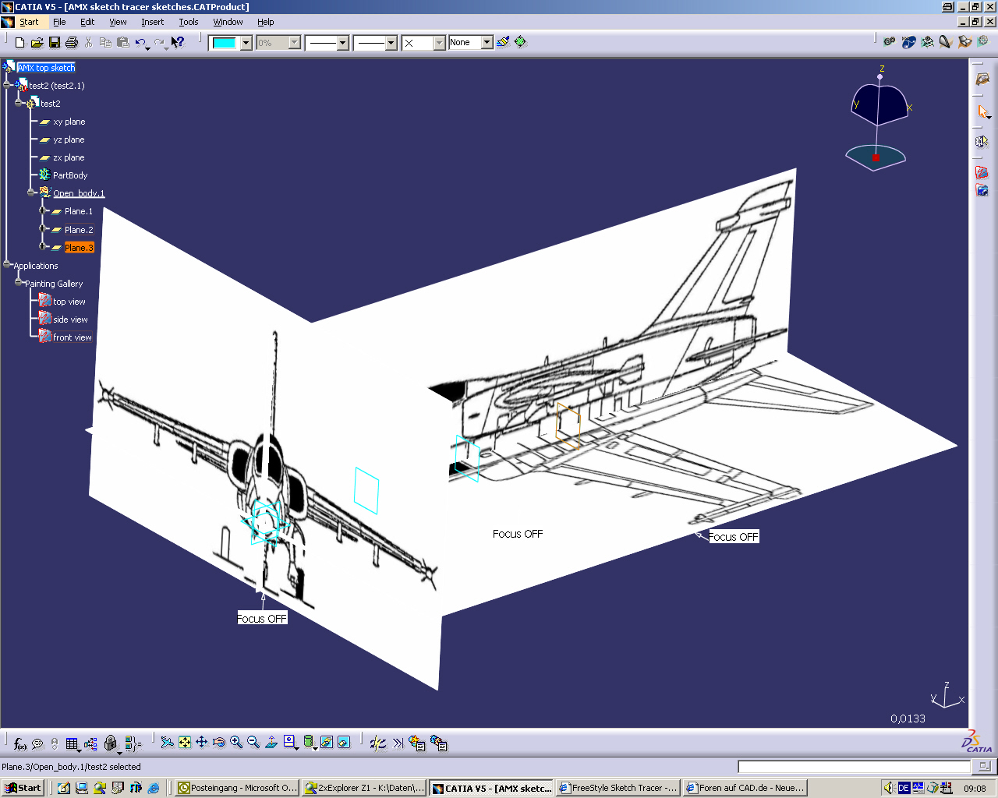Viewport: 998px width, 798px height.
Task: Click the Fly mode airplane icon
Action: click(167, 743)
